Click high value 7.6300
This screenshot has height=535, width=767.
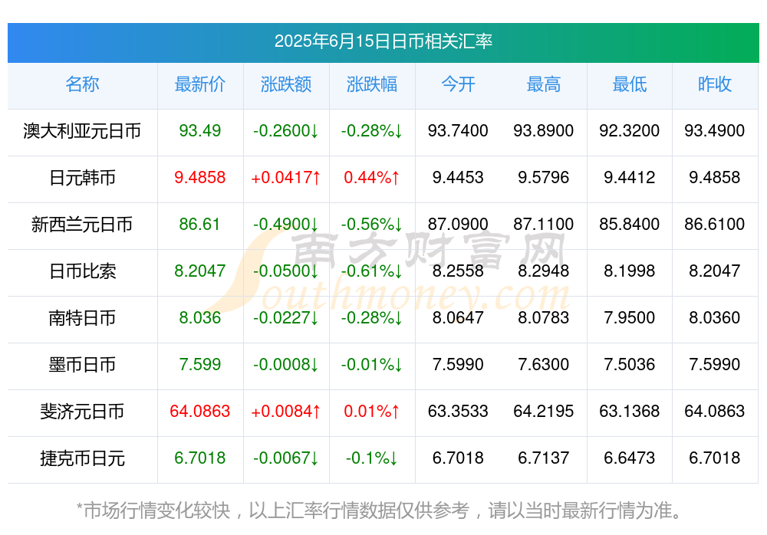(x=544, y=364)
